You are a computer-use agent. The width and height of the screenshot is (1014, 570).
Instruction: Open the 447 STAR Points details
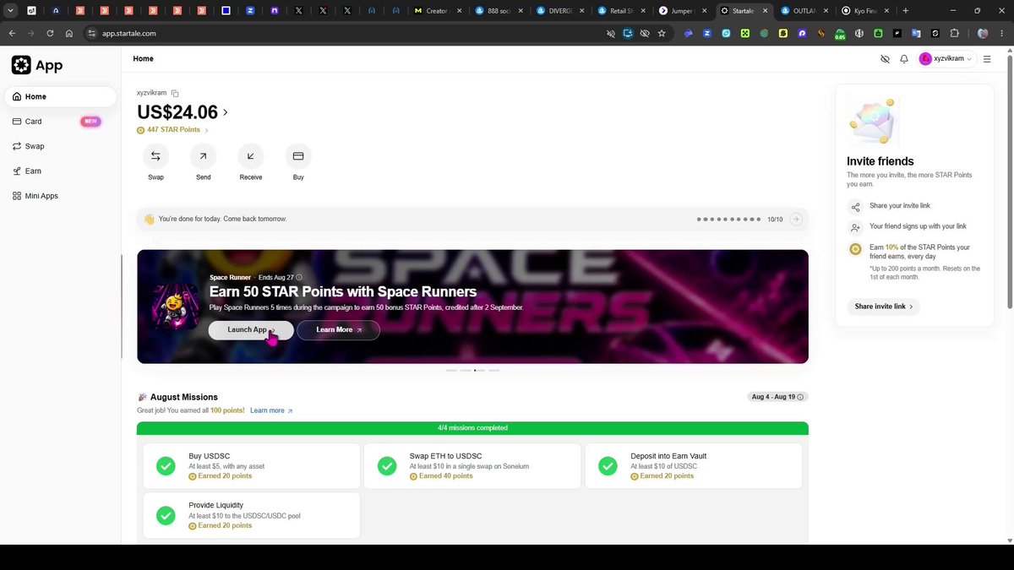pyautogui.click(x=172, y=130)
